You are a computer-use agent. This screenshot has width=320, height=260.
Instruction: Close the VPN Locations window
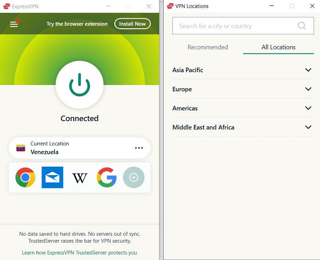(312, 6)
